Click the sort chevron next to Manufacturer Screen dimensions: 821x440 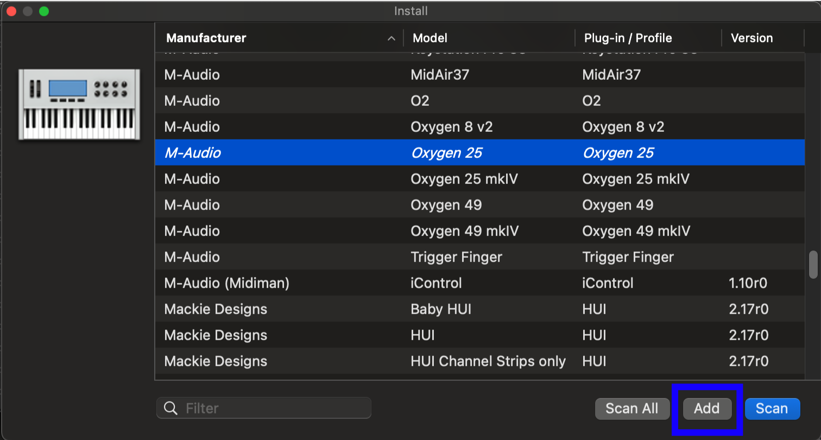pos(391,39)
